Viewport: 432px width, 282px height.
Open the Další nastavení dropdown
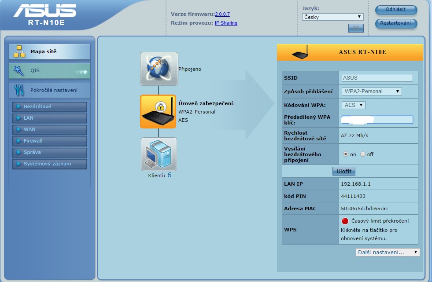388,252
